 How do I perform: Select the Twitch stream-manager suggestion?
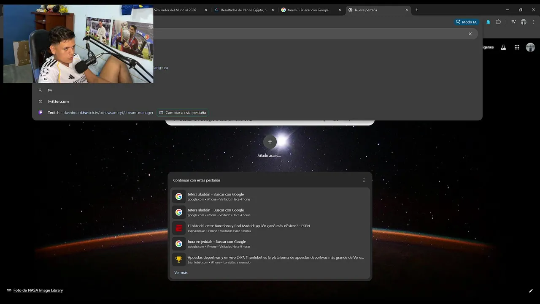(257, 113)
